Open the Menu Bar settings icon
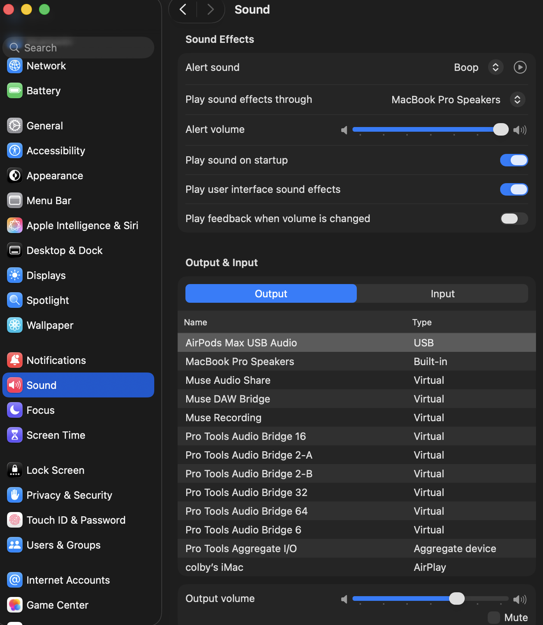The height and width of the screenshot is (625, 543). 15,201
